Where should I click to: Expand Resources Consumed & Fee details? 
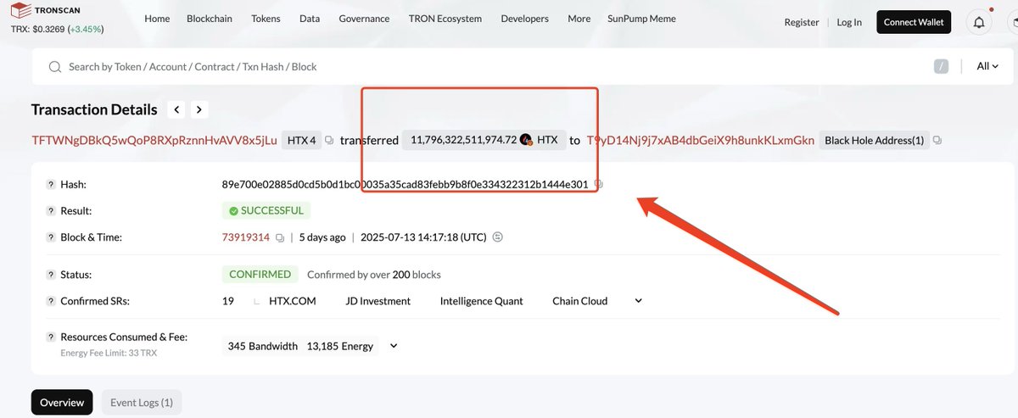(x=393, y=346)
